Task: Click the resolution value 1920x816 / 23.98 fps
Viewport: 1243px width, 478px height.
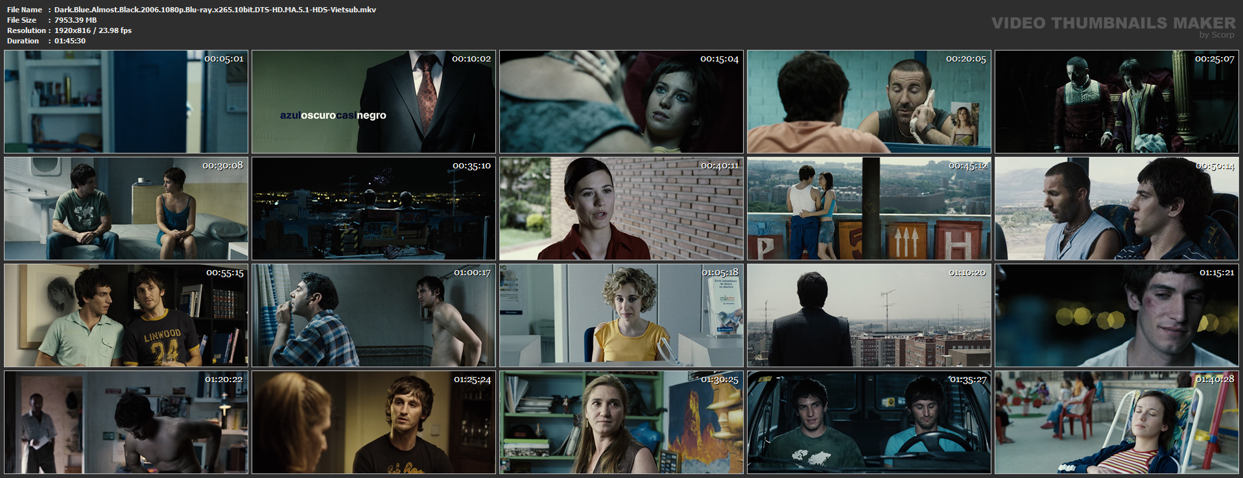Action: coord(93,30)
